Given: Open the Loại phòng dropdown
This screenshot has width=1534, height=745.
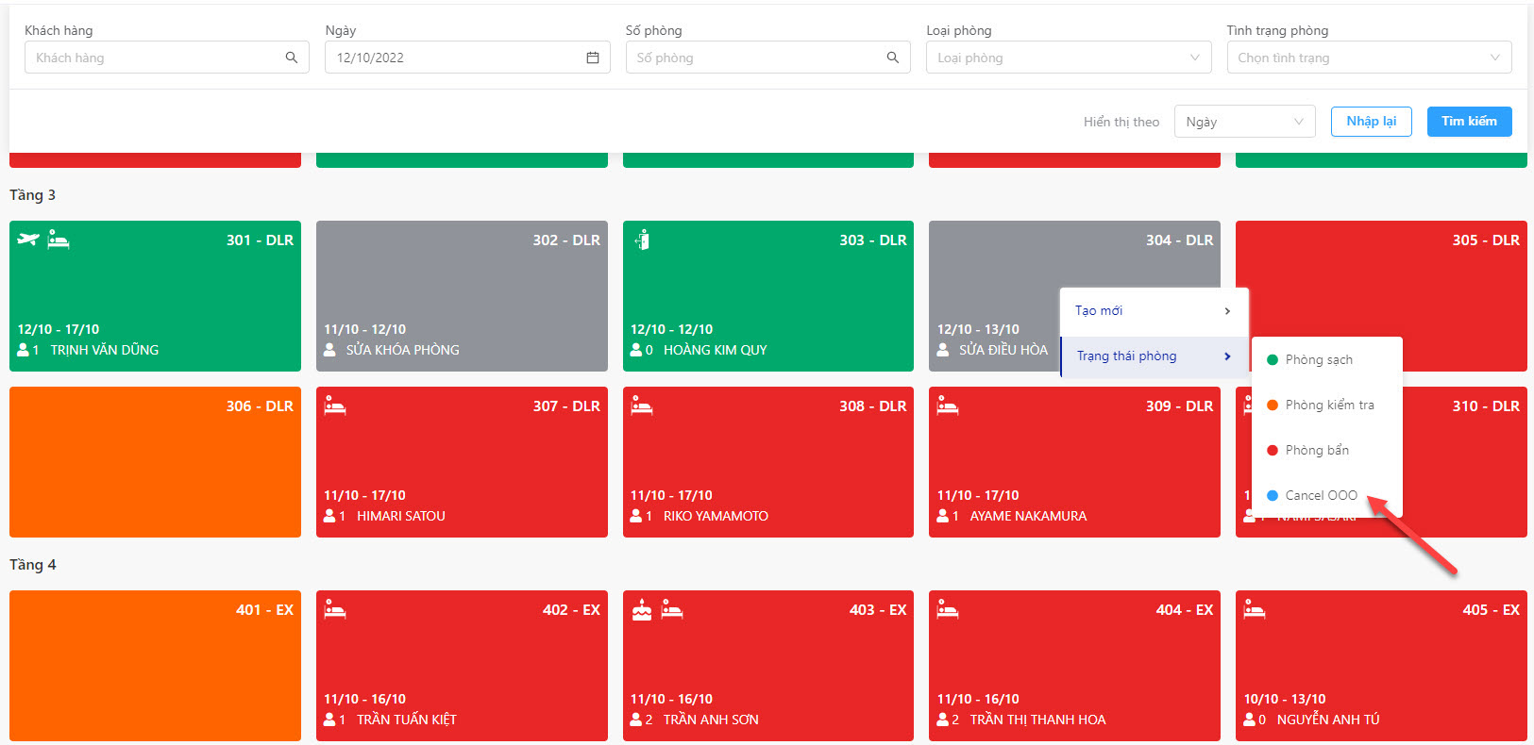Looking at the screenshot, I should [x=1069, y=58].
